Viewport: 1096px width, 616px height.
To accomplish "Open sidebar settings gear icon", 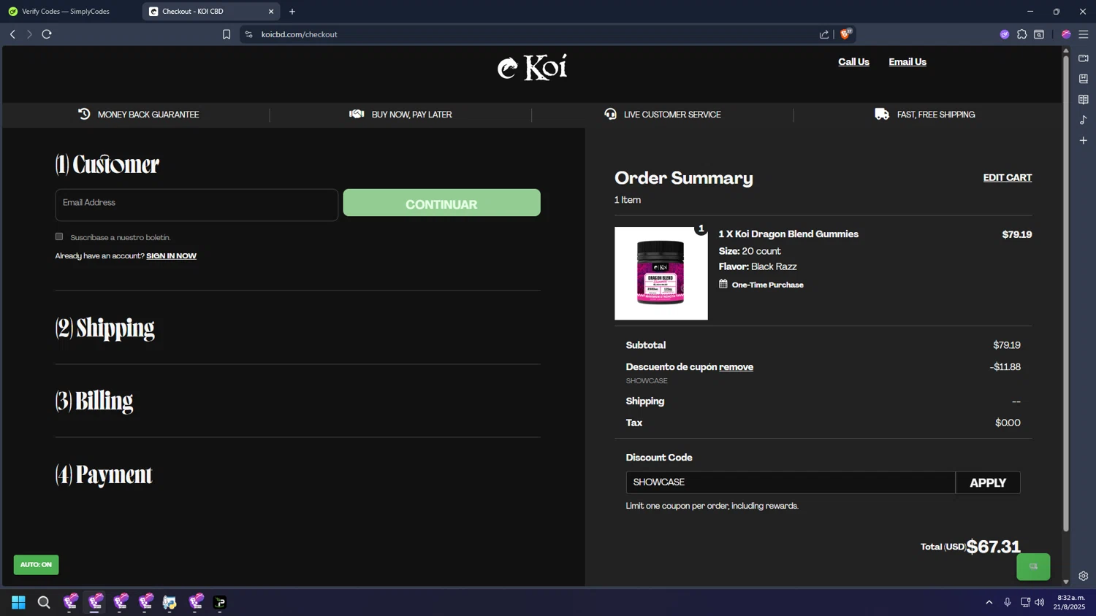I will tap(1084, 576).
